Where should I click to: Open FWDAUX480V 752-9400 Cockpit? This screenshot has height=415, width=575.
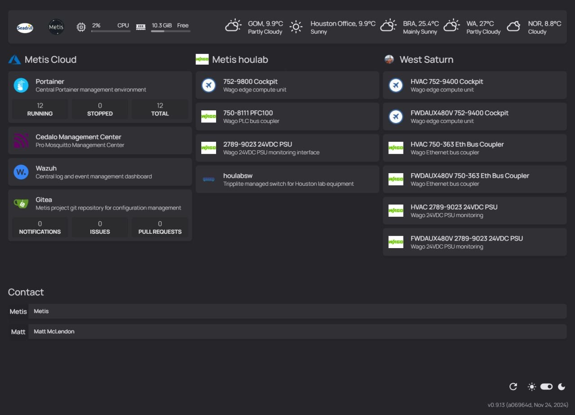[x=475, y=117]
